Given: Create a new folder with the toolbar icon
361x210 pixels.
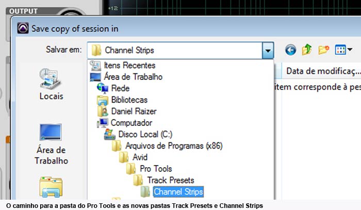Looking at the screenshot, I should click(323, 50).
